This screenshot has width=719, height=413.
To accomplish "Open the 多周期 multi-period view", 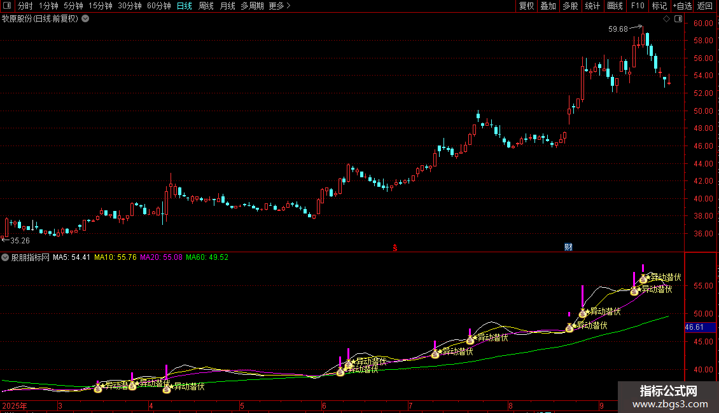I will [252, 6].
